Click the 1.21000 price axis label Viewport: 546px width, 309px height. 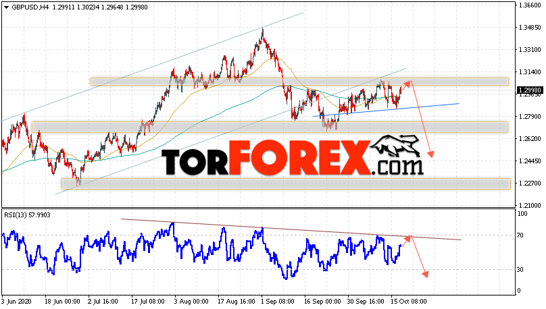tap(530, 205)
